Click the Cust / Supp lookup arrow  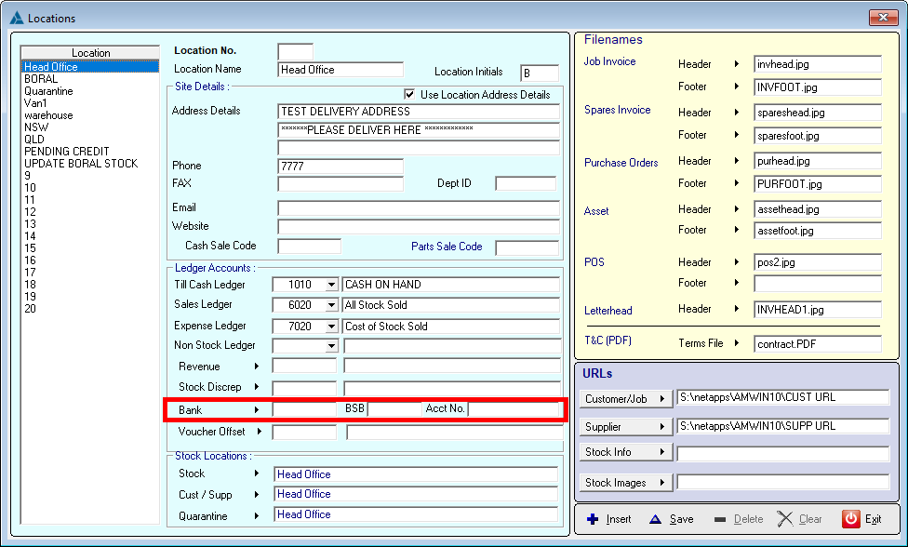tap(256, 495)
